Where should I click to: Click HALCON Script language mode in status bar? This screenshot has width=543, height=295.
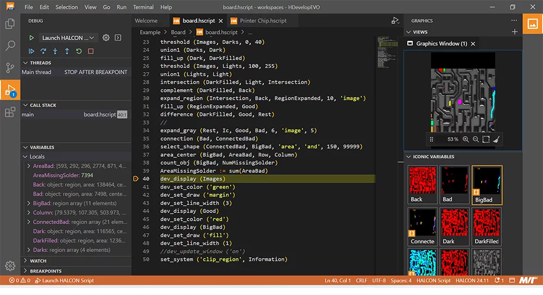click(x=433, y=280)
